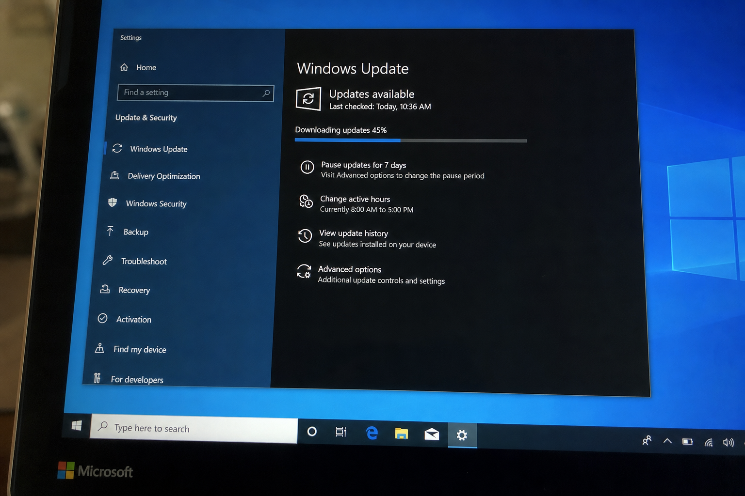Switch to the Recovery label in sidebar

[134, 290]
